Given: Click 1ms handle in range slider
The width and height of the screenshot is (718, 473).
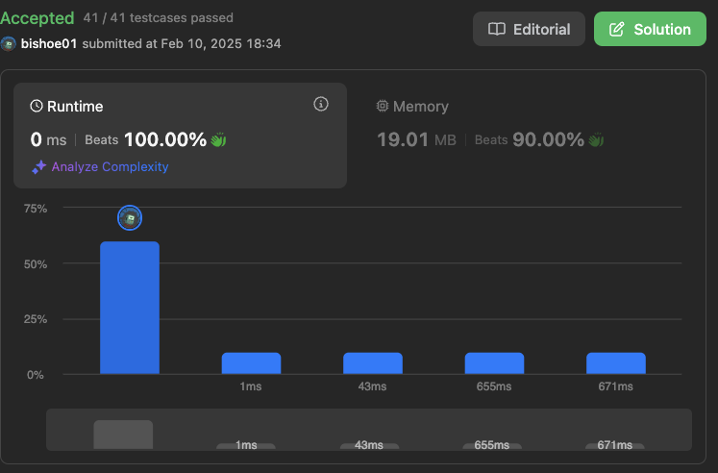Looking at the screenshot, I should (246, 445).
